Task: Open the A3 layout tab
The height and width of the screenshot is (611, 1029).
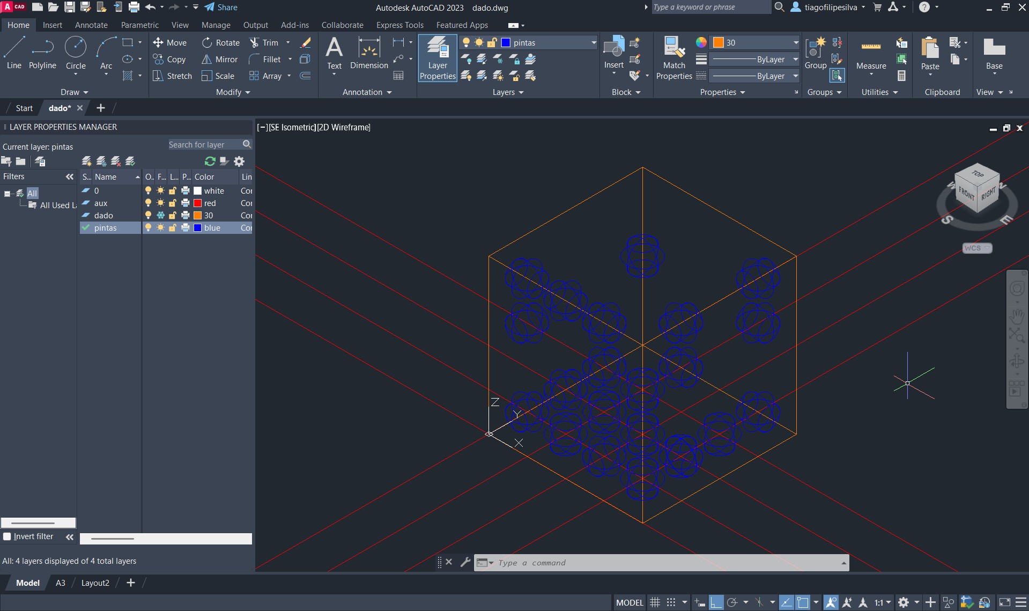Action: (x=61, y=583)
